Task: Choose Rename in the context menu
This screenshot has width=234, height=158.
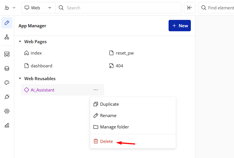Action: [x=108, y=116]
